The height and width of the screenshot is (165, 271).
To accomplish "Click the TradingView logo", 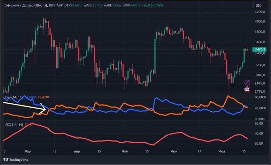I will pos(16,160).
